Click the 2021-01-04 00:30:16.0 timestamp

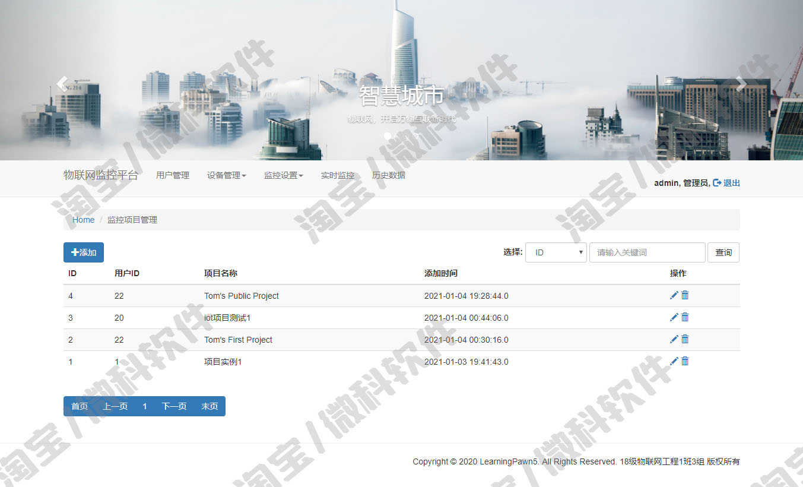pyautogui.click(x=466, y=340)
